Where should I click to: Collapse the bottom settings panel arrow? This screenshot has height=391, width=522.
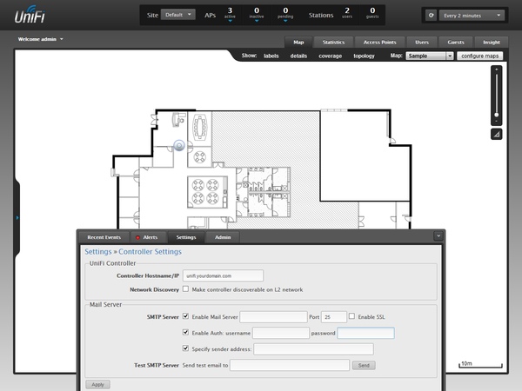click(x=438, y=235)
